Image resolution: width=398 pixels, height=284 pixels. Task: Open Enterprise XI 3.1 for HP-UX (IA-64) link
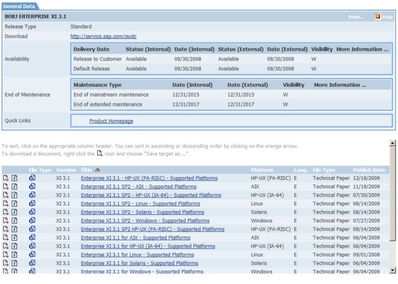tap(148, 246)
